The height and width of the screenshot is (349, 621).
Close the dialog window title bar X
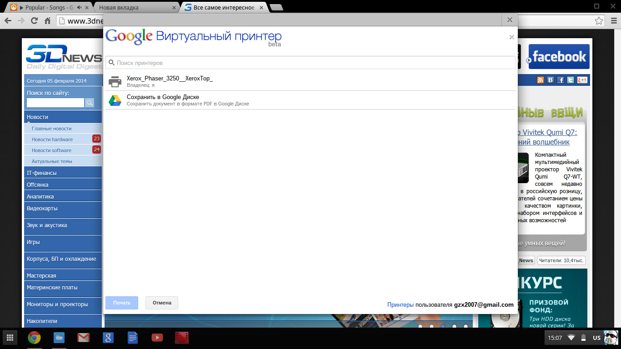click(x=510, y=20)
